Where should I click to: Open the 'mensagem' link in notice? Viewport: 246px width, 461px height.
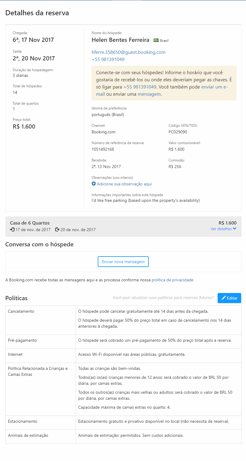(149, 94)
